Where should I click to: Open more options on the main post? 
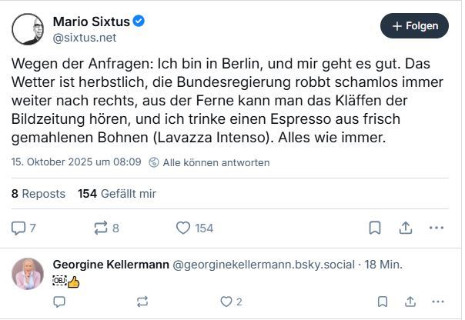coord(437,228)
